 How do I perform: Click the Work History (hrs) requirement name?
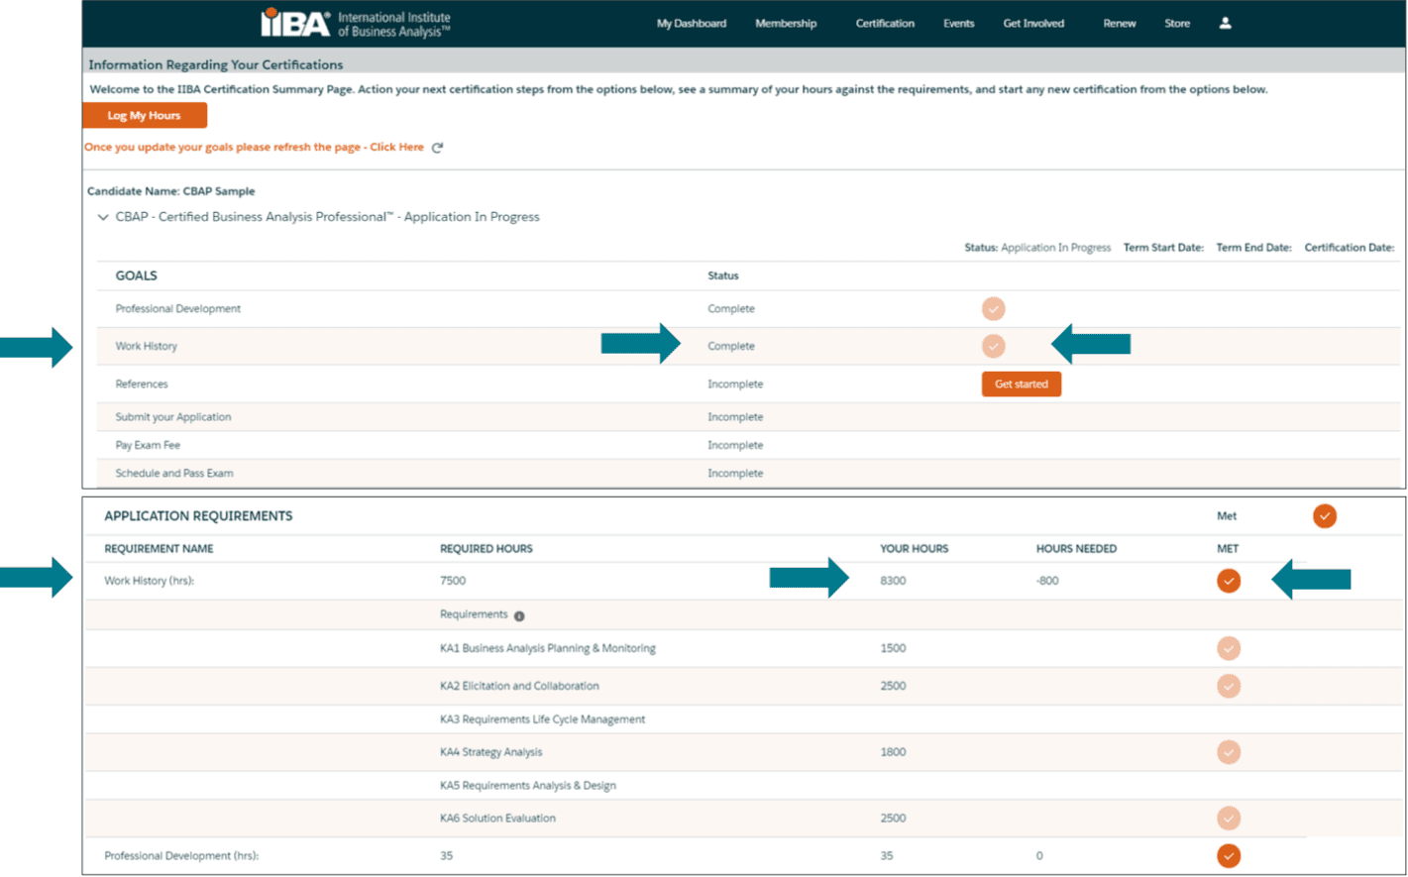(149, 581)
